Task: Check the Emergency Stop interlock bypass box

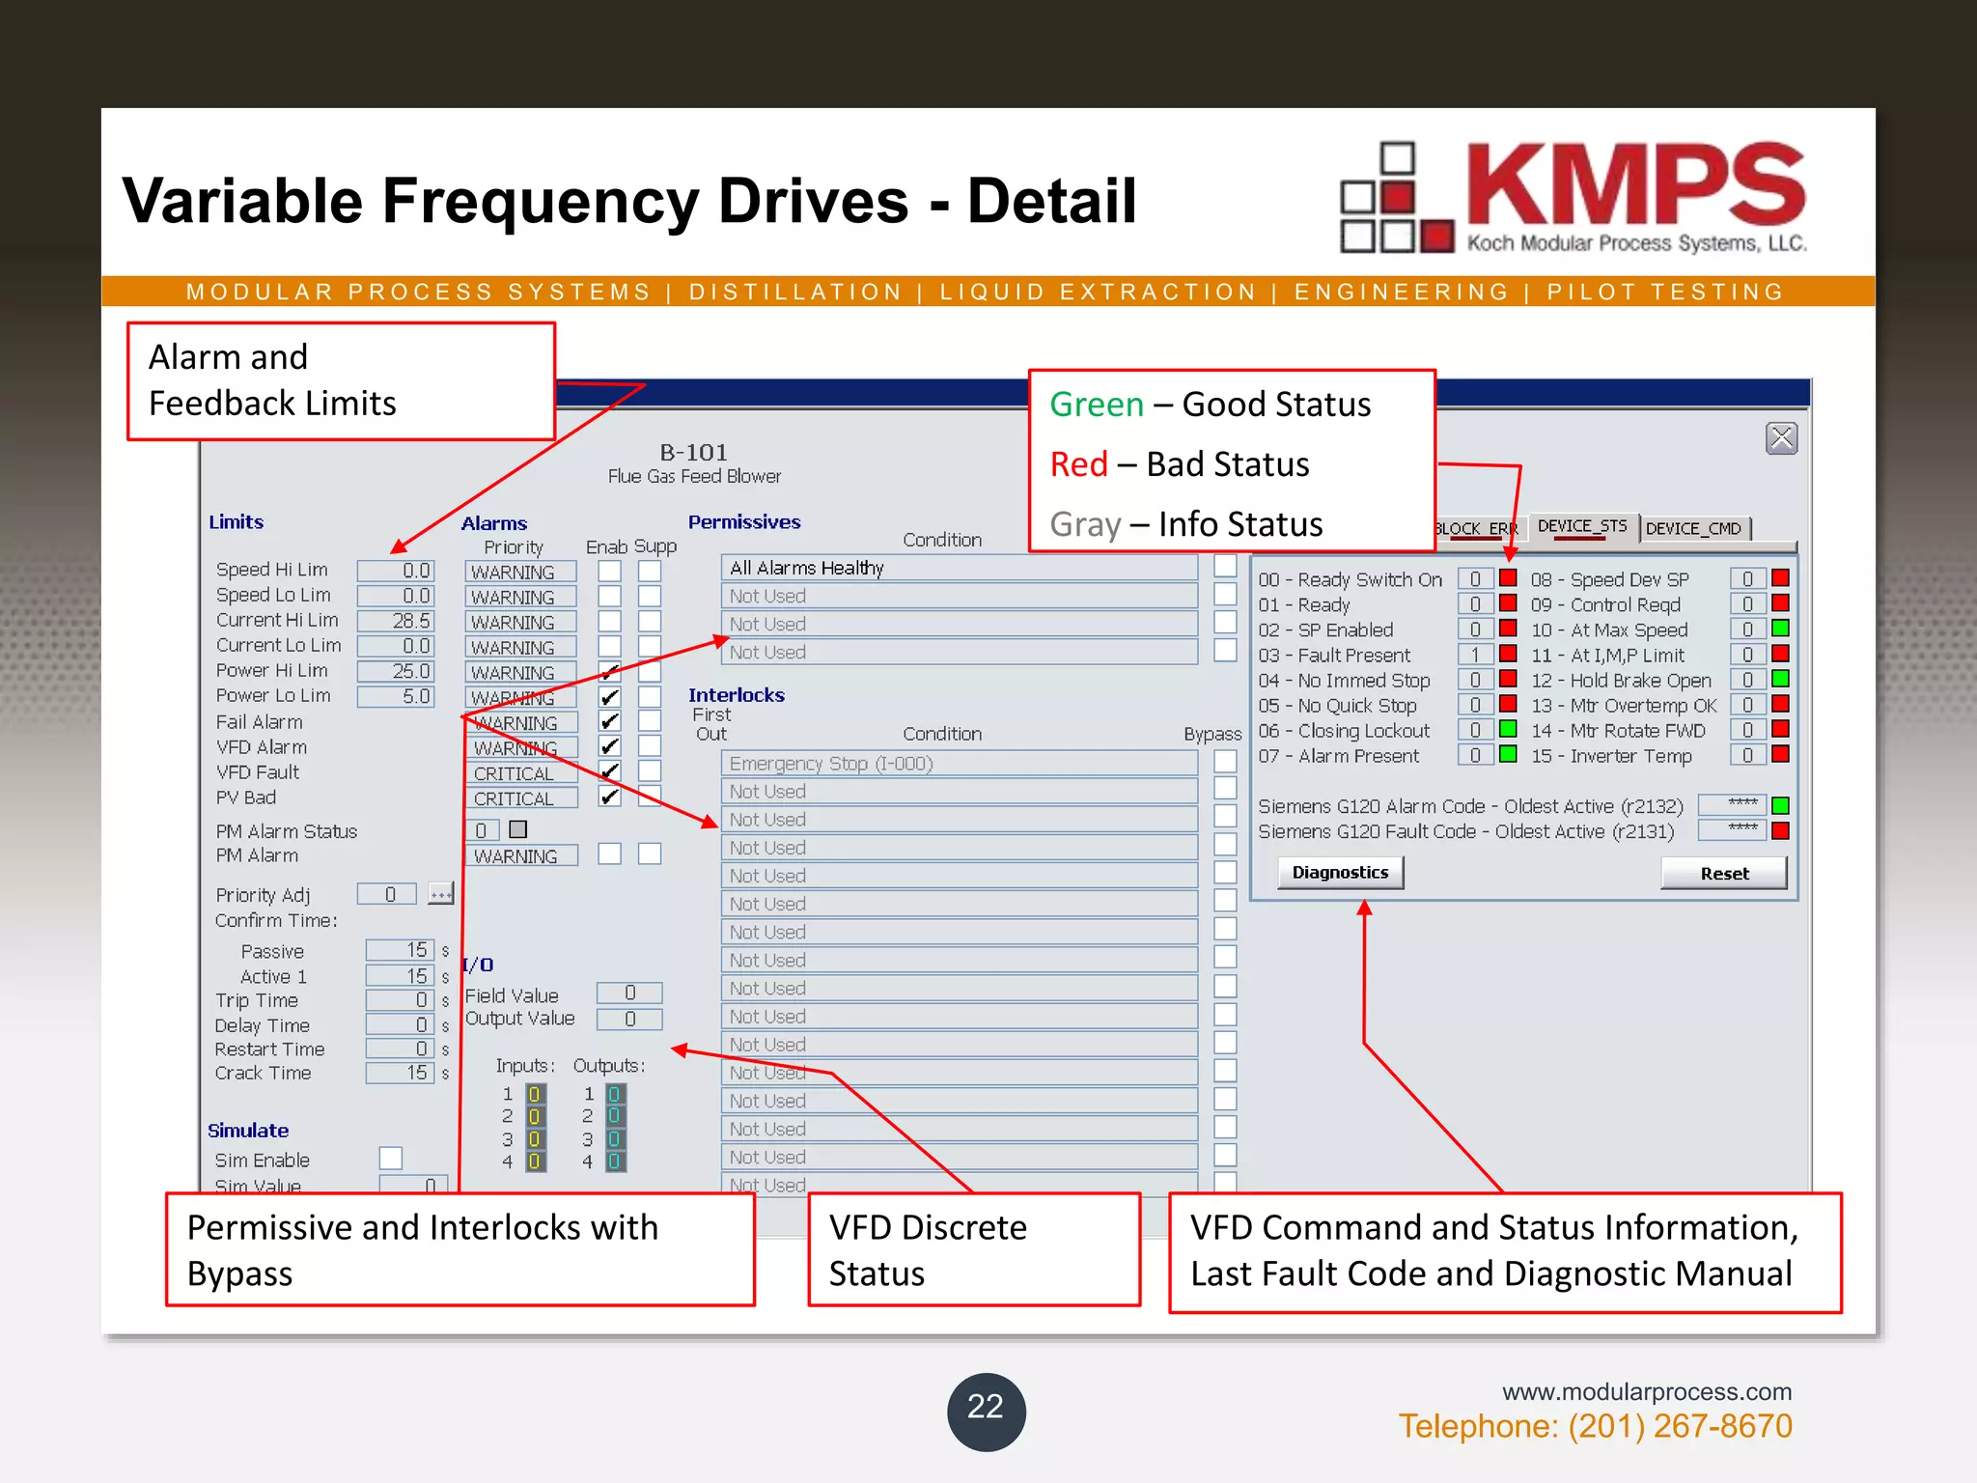Action: 1225,762
